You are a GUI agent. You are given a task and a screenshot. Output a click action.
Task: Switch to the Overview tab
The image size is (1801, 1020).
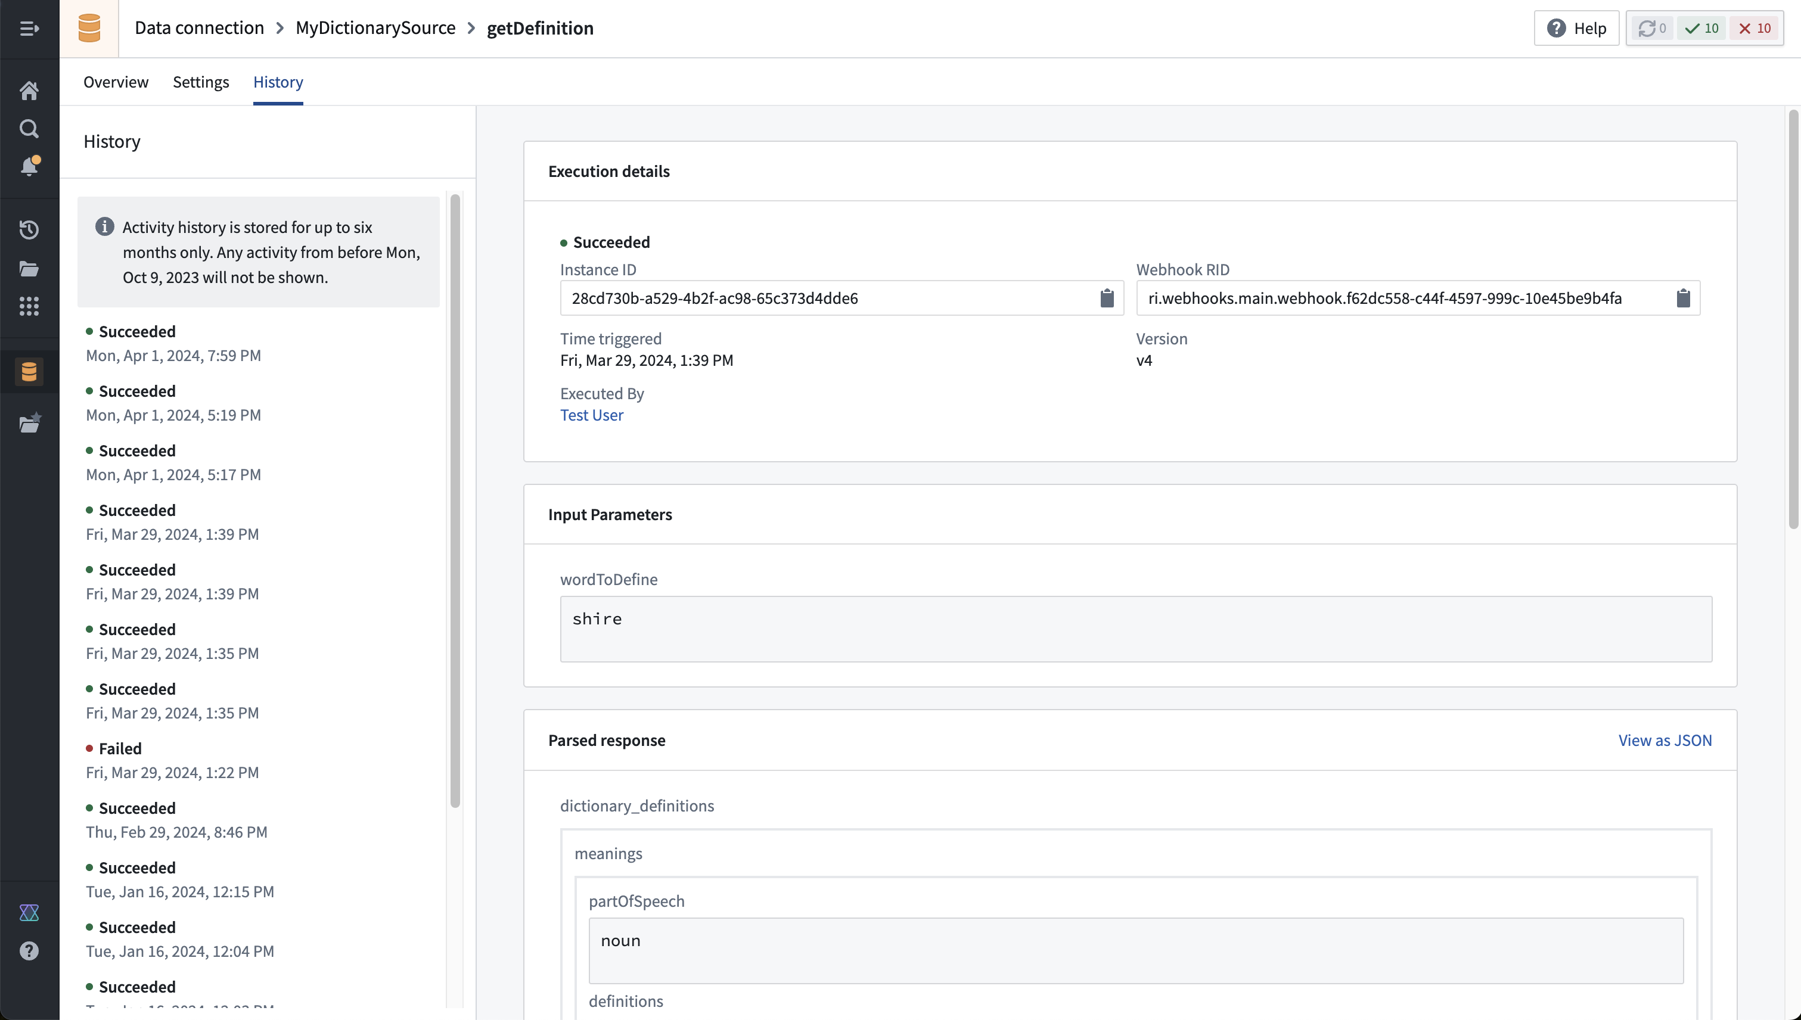tap(116, 82)
